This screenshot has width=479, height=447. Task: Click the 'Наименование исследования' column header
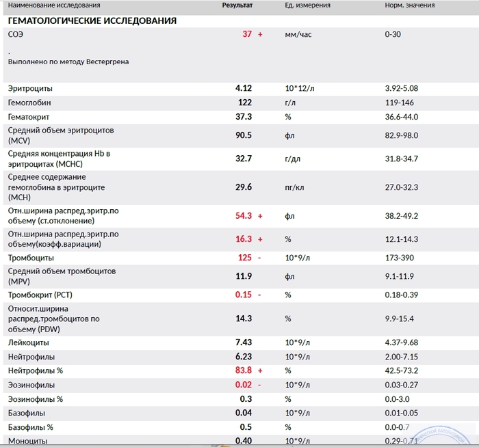pos(53,5)
